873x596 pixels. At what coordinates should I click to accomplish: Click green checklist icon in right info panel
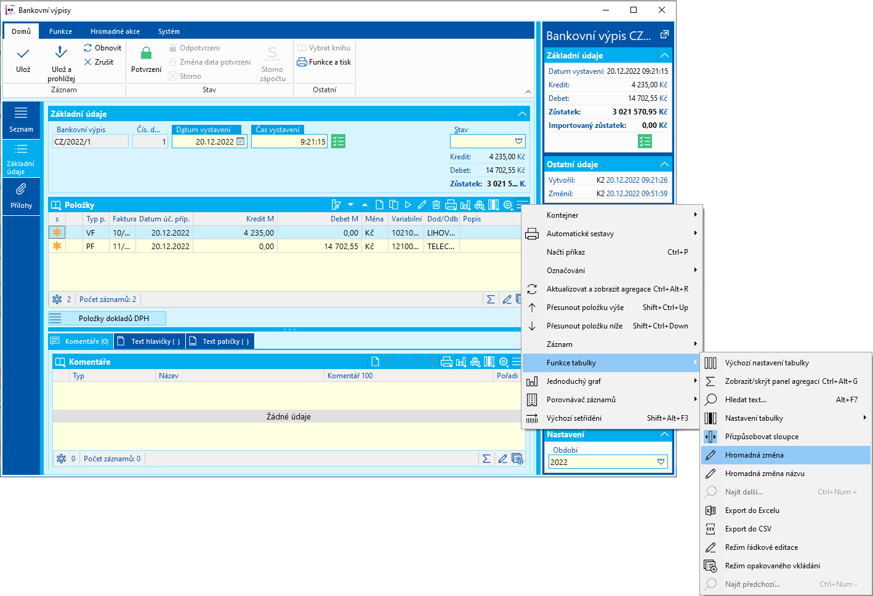point(645,141)
